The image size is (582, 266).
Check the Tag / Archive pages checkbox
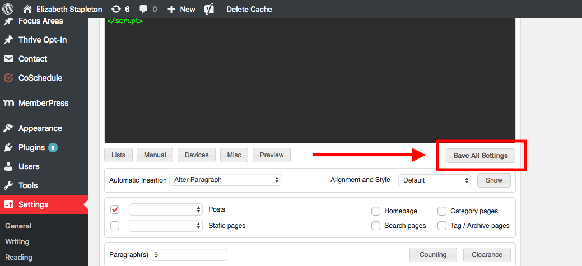click(442, 226)
